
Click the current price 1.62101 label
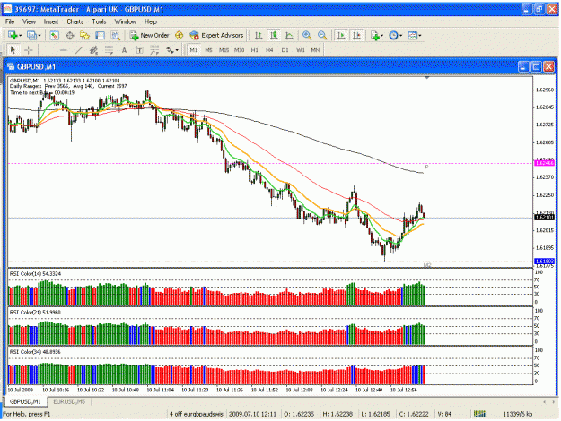pyautogui.click(x=544, y=218)
